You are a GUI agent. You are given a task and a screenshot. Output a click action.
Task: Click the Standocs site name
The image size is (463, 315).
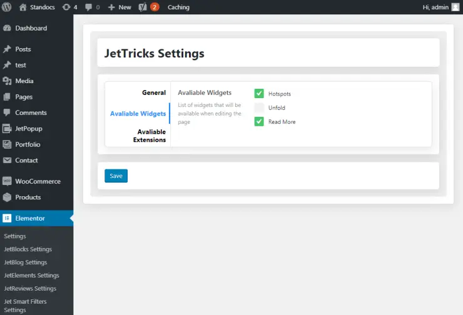(x=42, y=7)
